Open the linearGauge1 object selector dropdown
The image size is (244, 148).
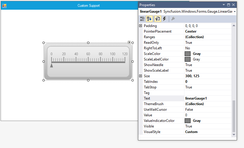click(235, 11)
